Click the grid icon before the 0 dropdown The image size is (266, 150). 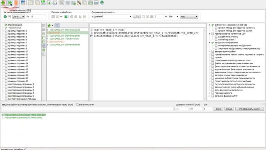tap(152, 17)
